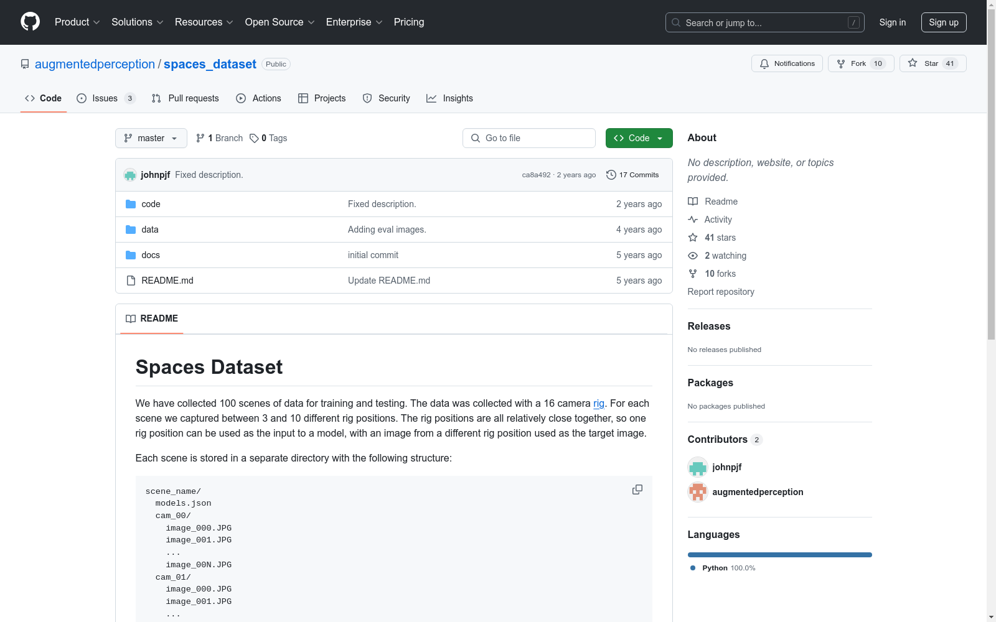This screenshot has width=996, height=622.
Task: Click the commits history clock icon
Action: pos(611,175)
